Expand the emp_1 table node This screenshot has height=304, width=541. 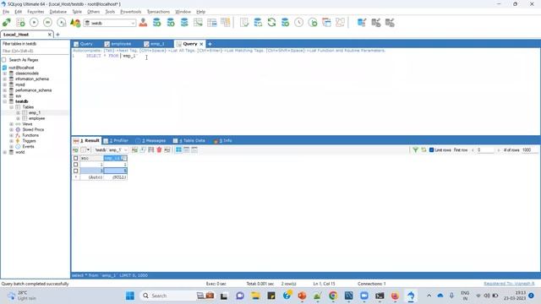(18, 112)
